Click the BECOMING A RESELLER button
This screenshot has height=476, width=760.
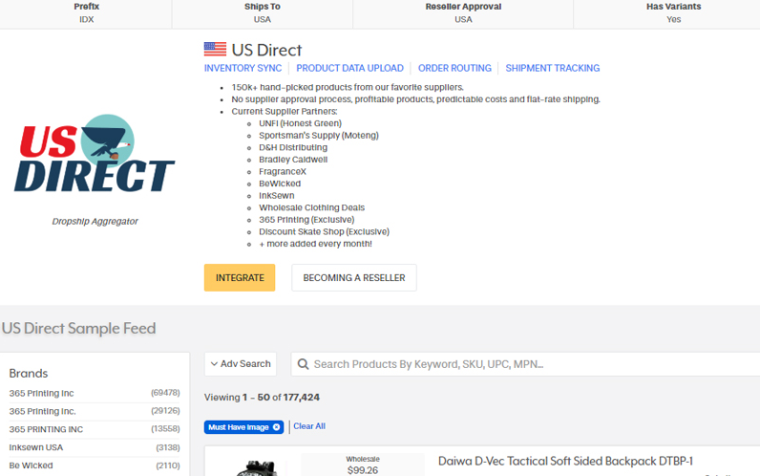point(354,277)
